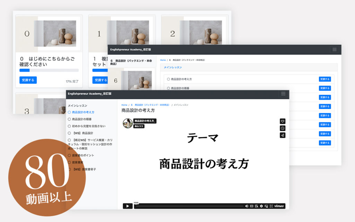Enter fullscreen with the player's fullscreen icon
The image size is (355, 222).
click(x=271, y=206)
